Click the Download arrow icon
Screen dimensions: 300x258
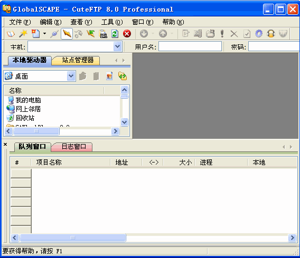pyautogui.click(x=144, y=34)
